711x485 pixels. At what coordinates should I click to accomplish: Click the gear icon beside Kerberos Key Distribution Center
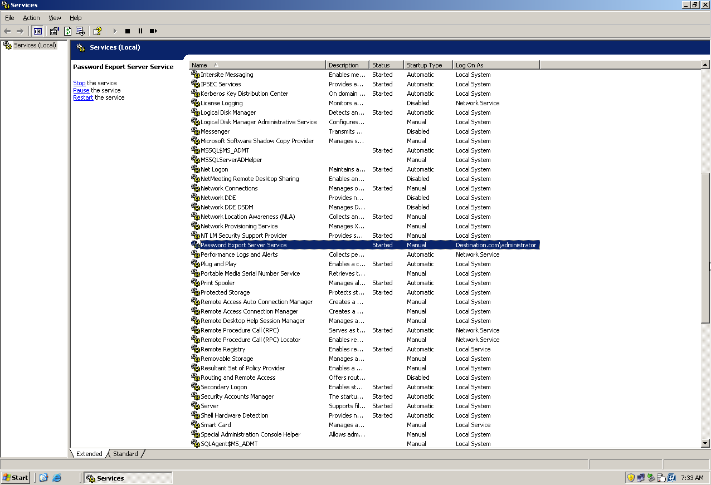(x=195, y=94)
